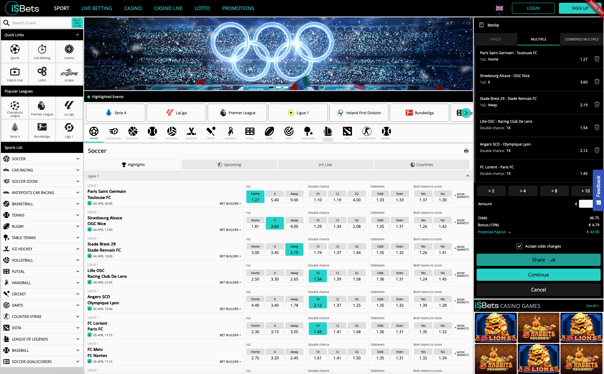This screenshot has width=604, height=374.
Task: Expand SOCCER in Sports List
Action: click(x=42, y=159)
